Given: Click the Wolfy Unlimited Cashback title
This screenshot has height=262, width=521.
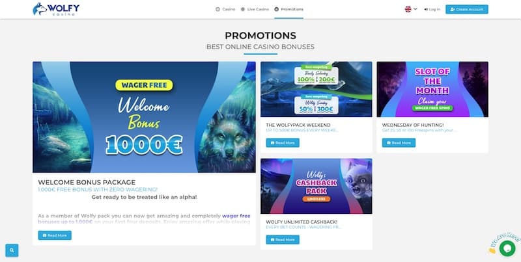Looking at the screenshot, I should [302, 222].
